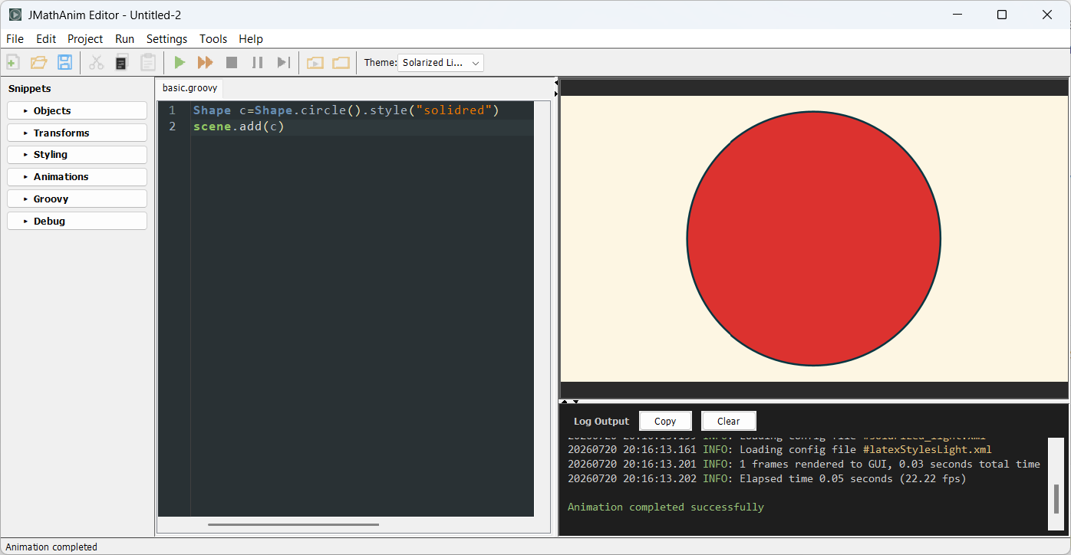Click the "Loading config file #latexStylesLight.xml" log line
1071x555 pixels.
coord(779,449)
